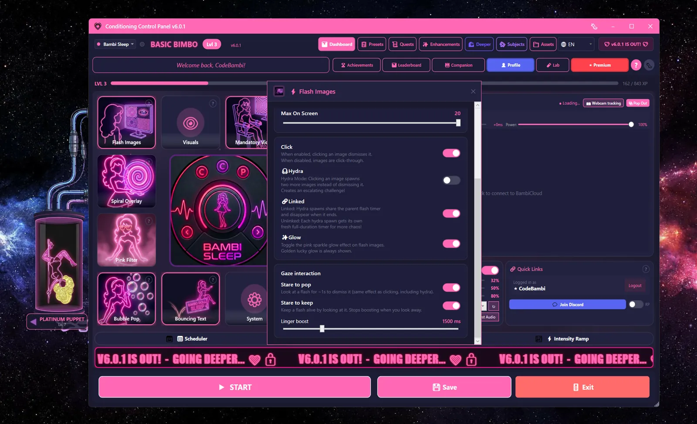Open the Leaderboard page
This screenshot has height=424, width=697.
pyautogui.click(x=406, y=65)
